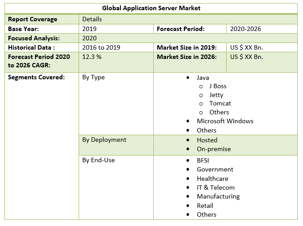Click the 12.3 % CAGR value

[x=92, y=57]
